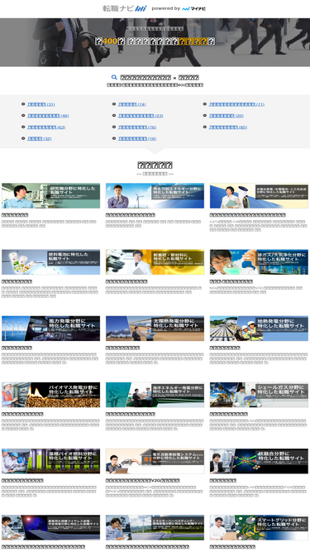Open the 核融合分野 banner
This screenshot has height=552, width=310.
pyautogui.click(x=259, y=461)
